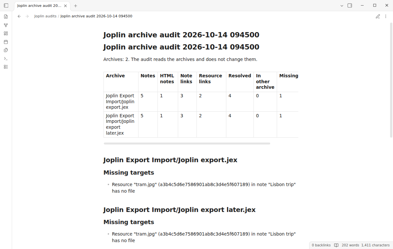Toggle the left sidebar open

6,6
